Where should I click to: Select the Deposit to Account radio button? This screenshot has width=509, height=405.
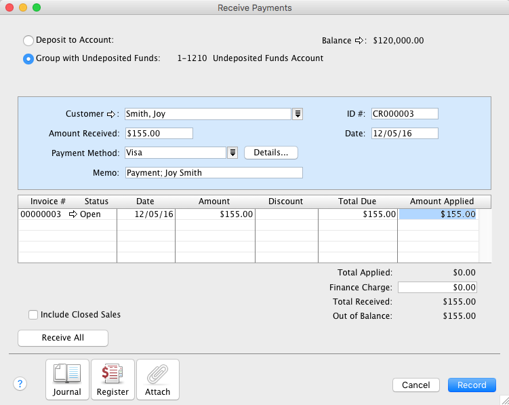(28, 41)
